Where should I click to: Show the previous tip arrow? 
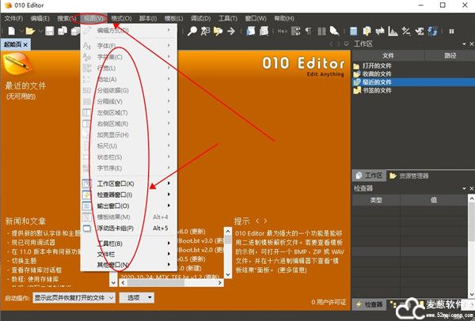(256, 221)
